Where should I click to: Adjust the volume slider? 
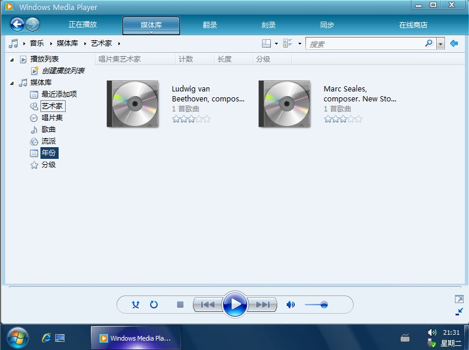324,305
